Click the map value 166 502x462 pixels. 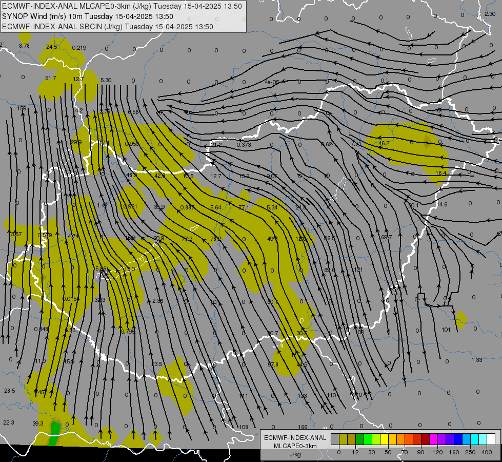(x=303, y=427)
